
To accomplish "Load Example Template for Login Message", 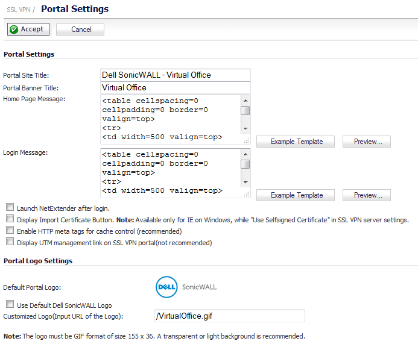I will tap(296, 195).
